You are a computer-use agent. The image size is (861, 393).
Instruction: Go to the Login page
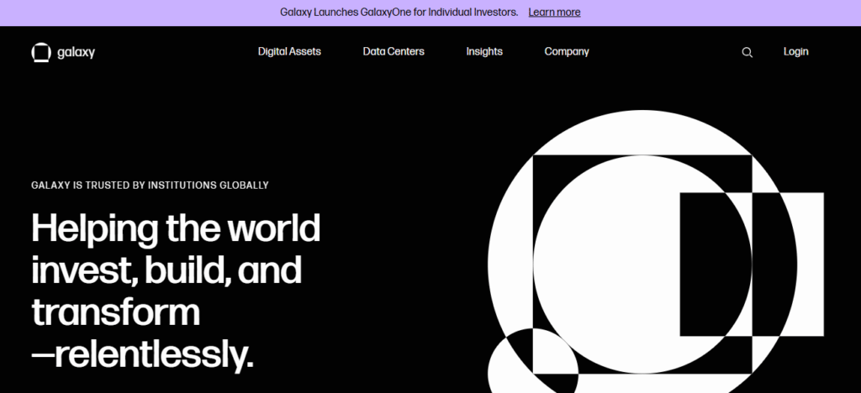point(795,51)
